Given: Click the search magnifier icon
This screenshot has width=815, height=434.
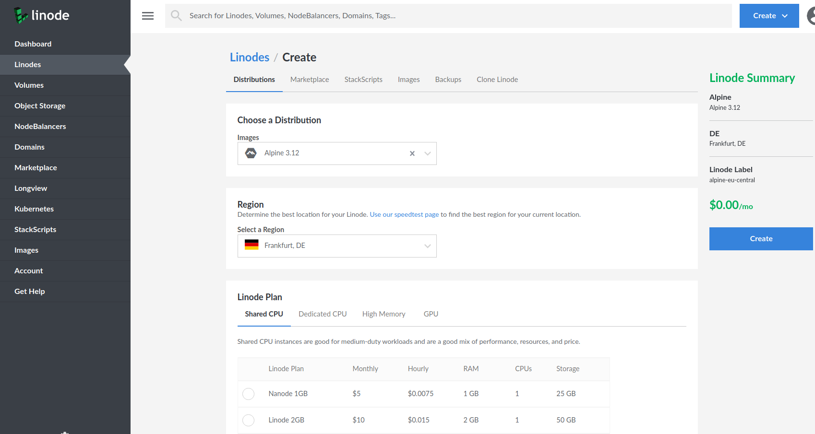Looking at the screenshot, I should tap(176, 16).
